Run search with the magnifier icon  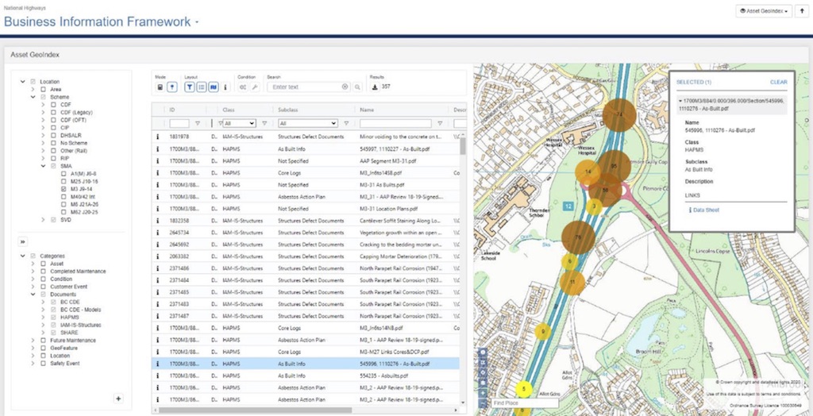[357, 87]
